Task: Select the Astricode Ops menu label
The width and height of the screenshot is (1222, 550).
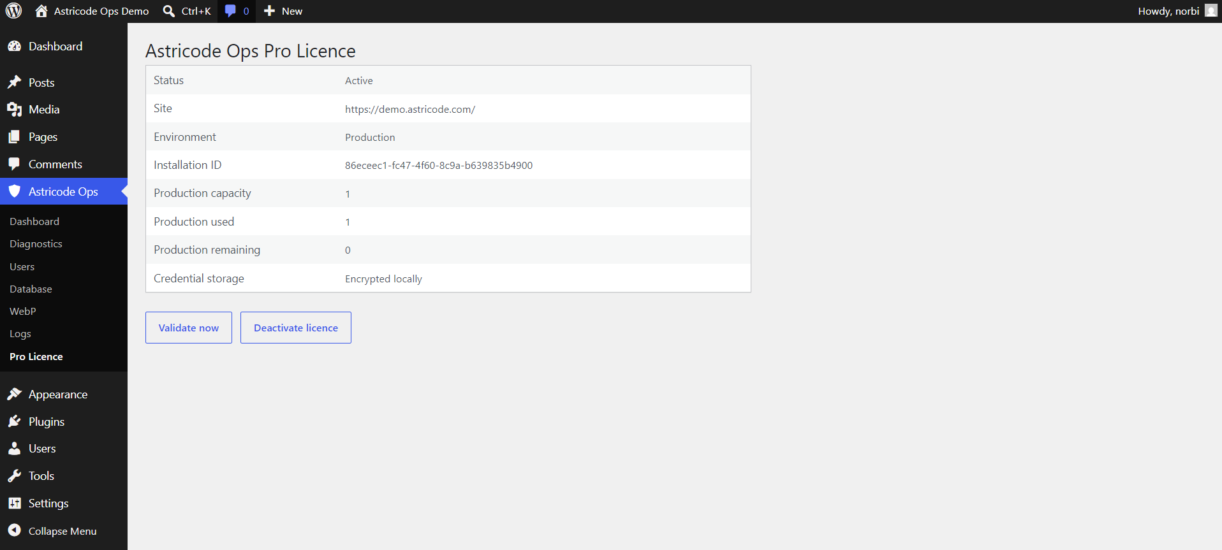Action: coord(63,192)
